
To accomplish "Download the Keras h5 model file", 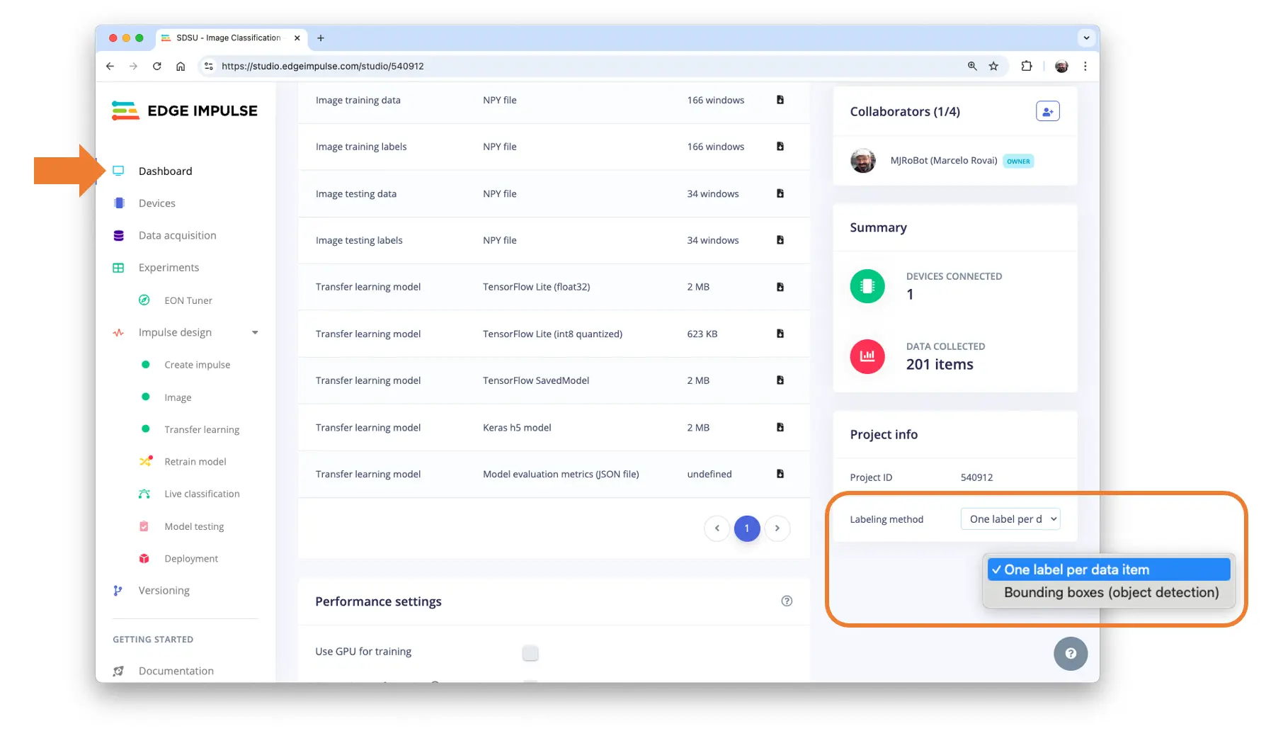I will [780, 427].
